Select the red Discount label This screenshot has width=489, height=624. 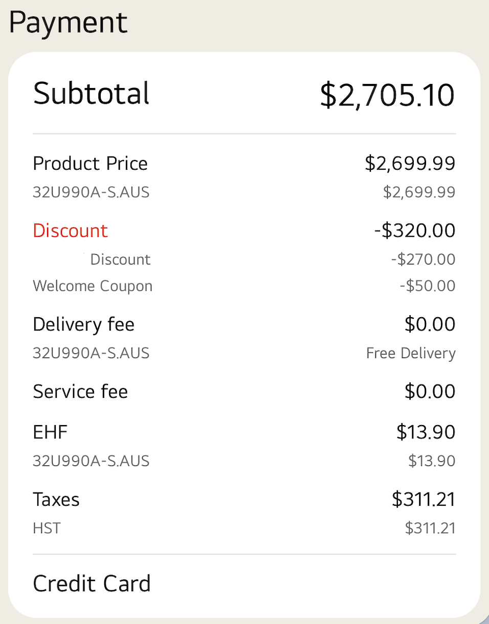coord(70,231)
